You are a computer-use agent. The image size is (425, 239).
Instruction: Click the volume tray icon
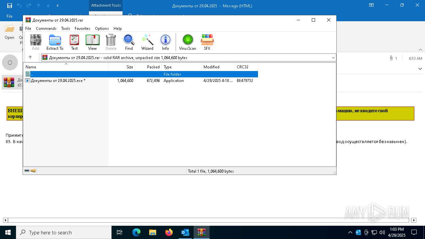382,232
